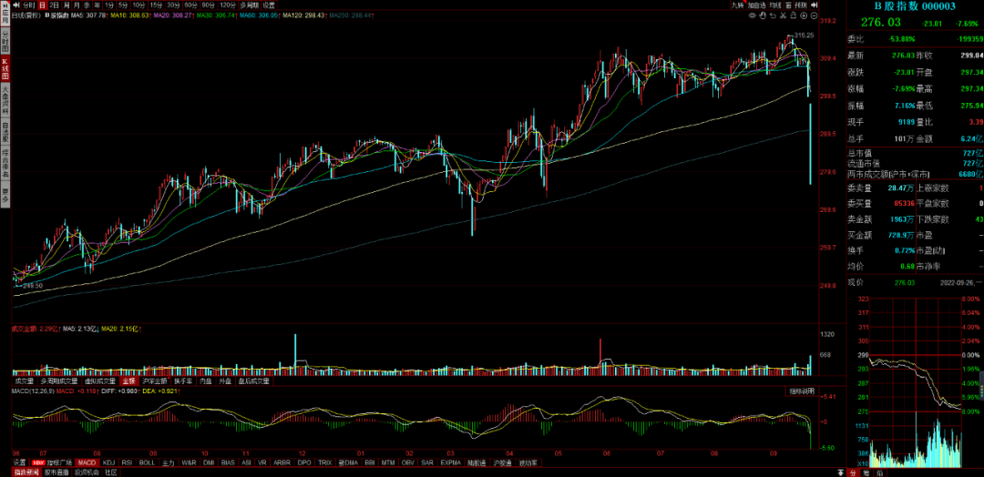Select the hand pan tool icon
Image resolution: width=984 pixels, height=477 pixels.
click(763, 15)
